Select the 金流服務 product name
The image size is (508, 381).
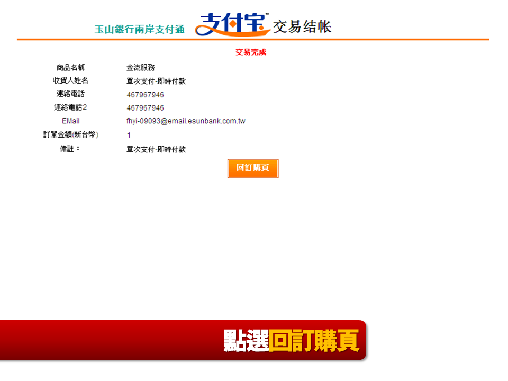pyautogui.click(x=140, y=67)
